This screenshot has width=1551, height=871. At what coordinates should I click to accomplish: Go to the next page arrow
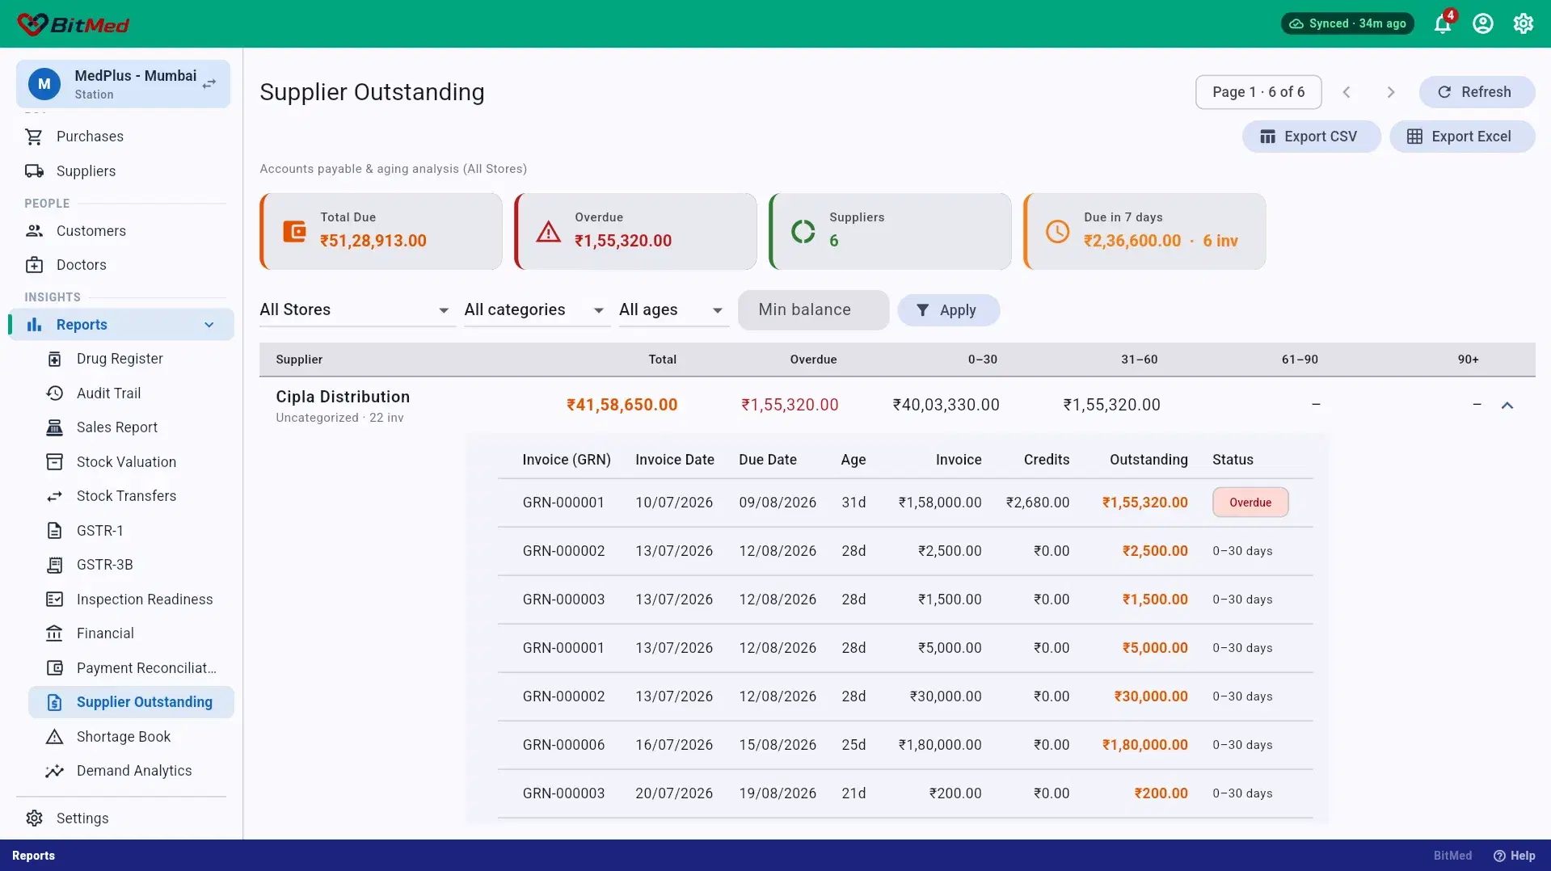pos(1391,92)
